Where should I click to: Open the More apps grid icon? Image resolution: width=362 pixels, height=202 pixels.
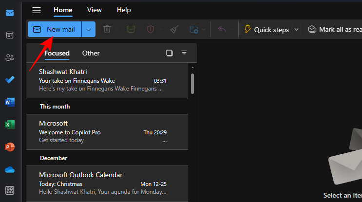(10, 190)
